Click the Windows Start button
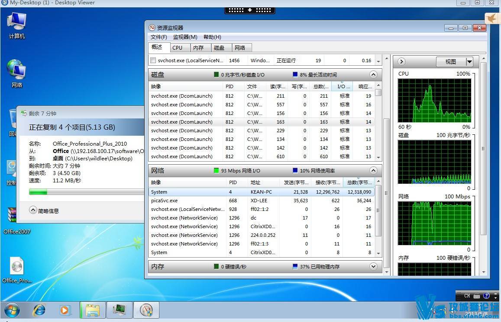 [11, 310]
